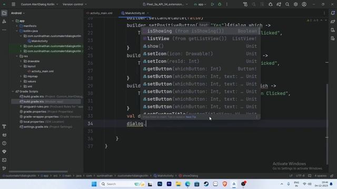Open the Device Manager icon
The height and width of the screenshot is (189, 337).
[x=333, y=30]
